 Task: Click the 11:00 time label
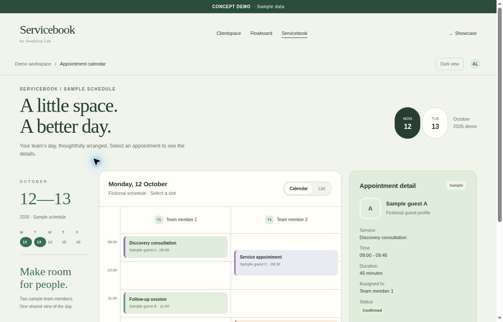(112, 298)
